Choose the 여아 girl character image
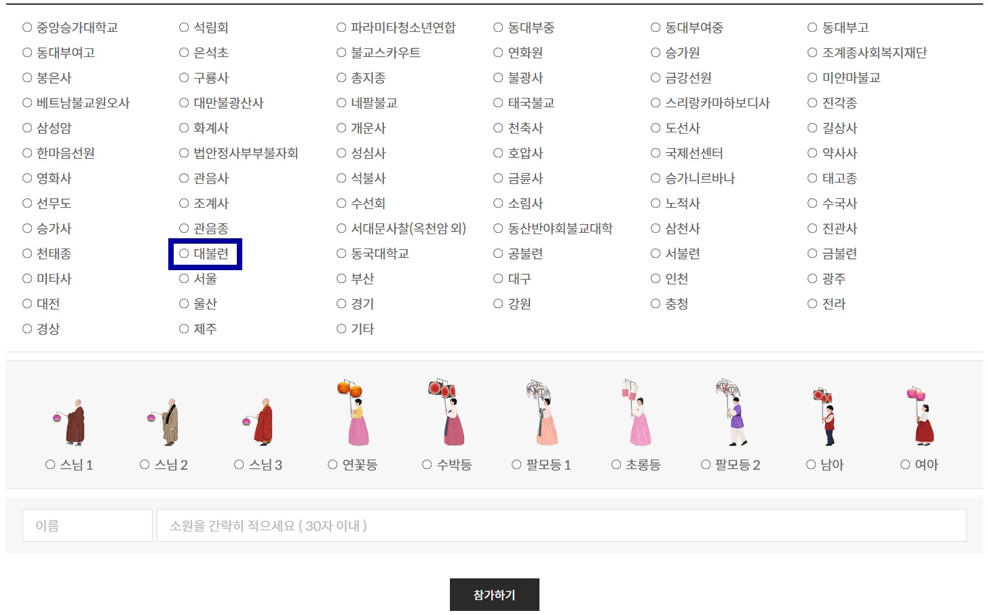The height and width of the screenshot is (615, 988). click(x=919, y=417)
